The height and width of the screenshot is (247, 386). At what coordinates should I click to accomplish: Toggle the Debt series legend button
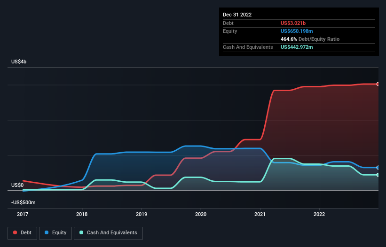[x=22, y=233]
